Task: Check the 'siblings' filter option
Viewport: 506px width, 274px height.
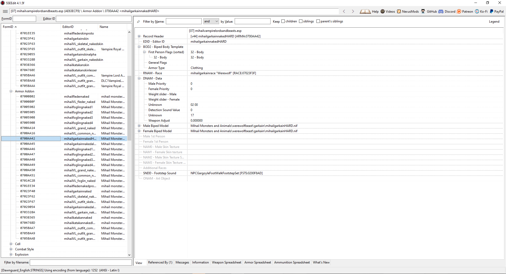Action: coord(301,21)
